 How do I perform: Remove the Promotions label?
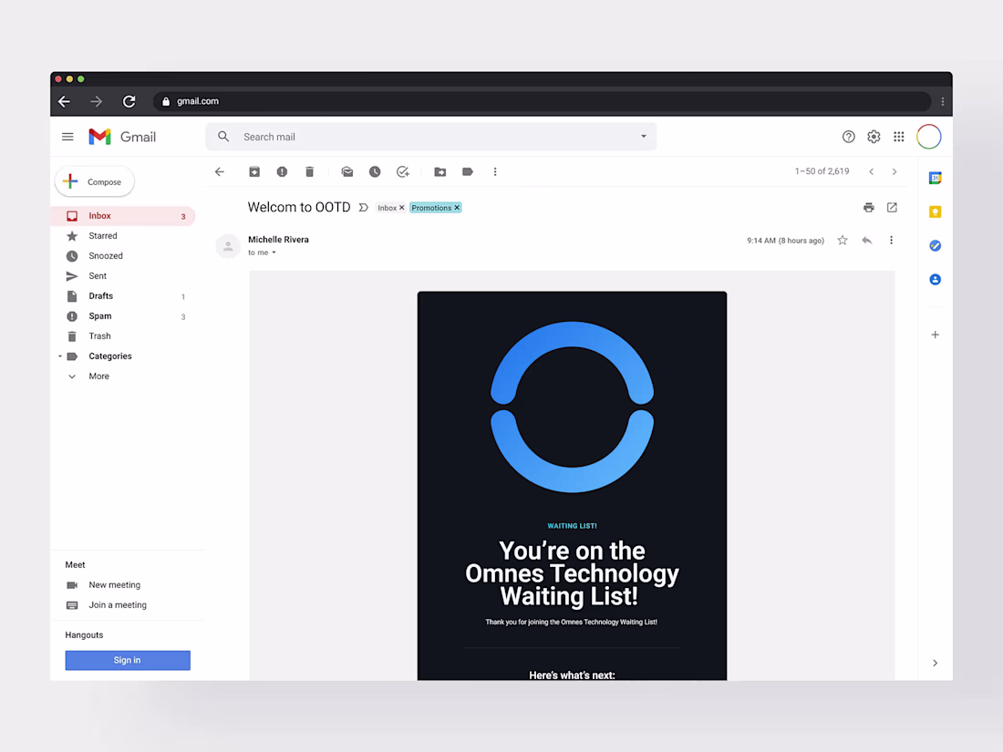(457, 208)
